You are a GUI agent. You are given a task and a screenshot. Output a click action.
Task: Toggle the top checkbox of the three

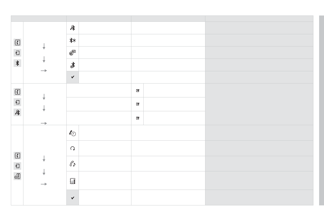[137, 91]
